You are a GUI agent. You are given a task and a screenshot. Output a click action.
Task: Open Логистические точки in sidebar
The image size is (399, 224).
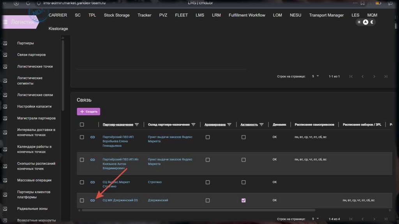click(35, 66)
